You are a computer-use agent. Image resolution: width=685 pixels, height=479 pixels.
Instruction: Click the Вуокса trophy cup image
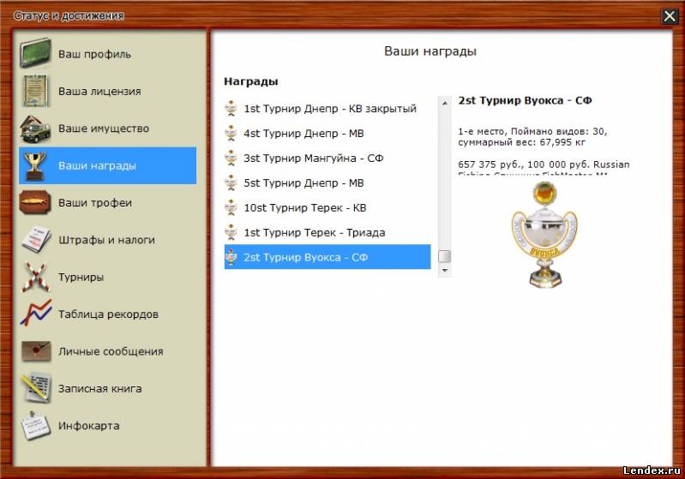click(x=540, y=233)
